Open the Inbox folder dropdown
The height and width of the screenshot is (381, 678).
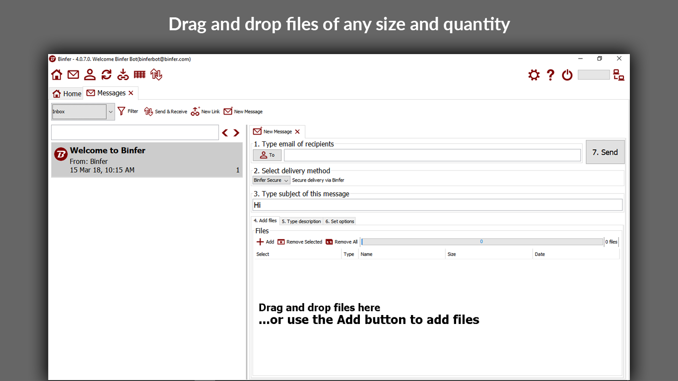coord(83,112)
